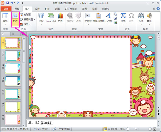This screenshot has width=161, height=132.
Task: Select slide 6 thumbnail
Action: (13, 107)
